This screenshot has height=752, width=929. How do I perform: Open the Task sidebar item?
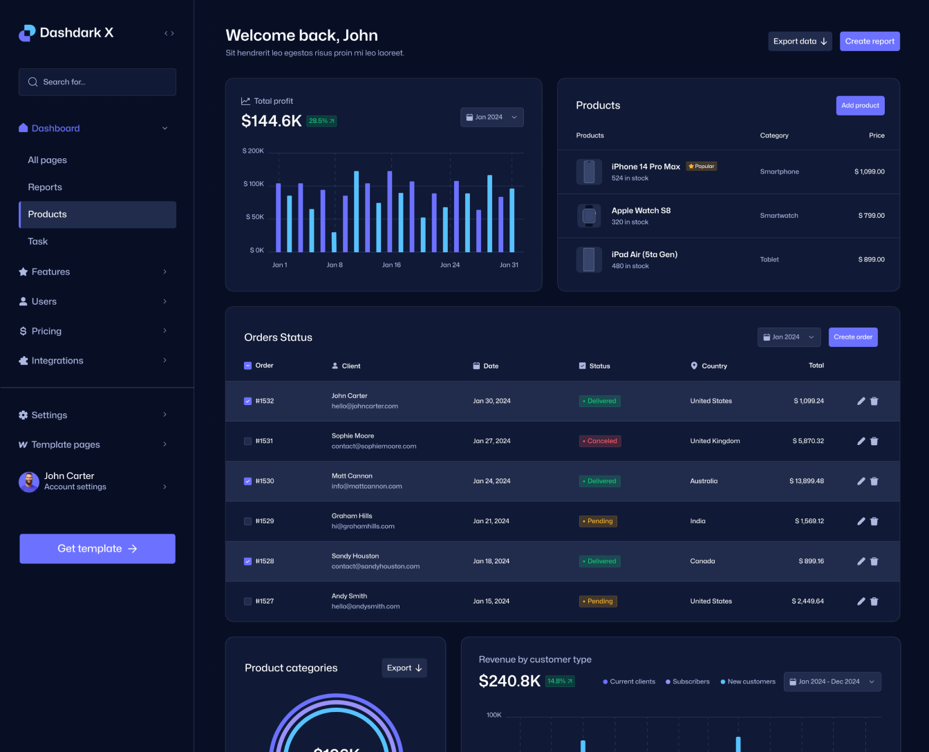point(37,241)
